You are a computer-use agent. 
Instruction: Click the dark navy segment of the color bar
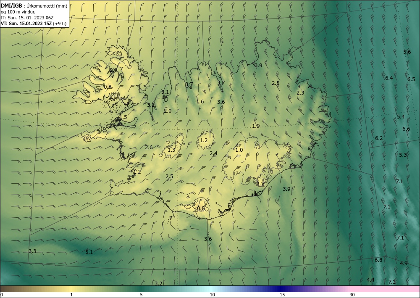[x=281, y=289]
